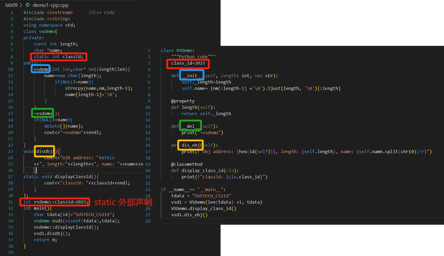This screenshot has width=444, height=256.
Task: Click "return 0;" in the main function
Action: click(x=45, y=240)
